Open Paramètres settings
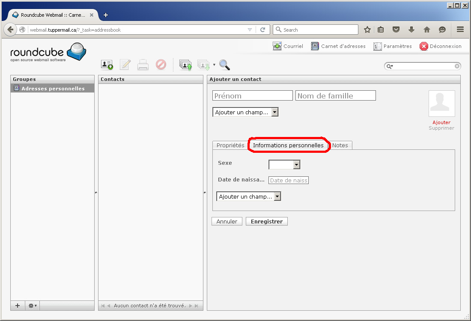 coord(393,46)
